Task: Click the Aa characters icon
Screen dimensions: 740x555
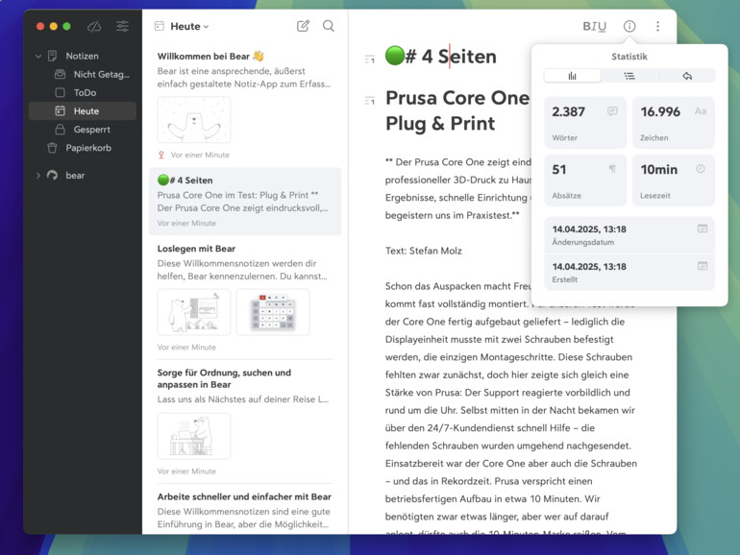Action: click(x=701, y=111)
